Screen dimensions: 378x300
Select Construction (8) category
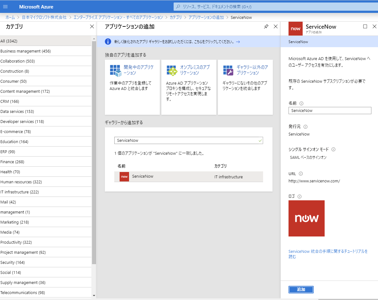[x=46, y=71]
